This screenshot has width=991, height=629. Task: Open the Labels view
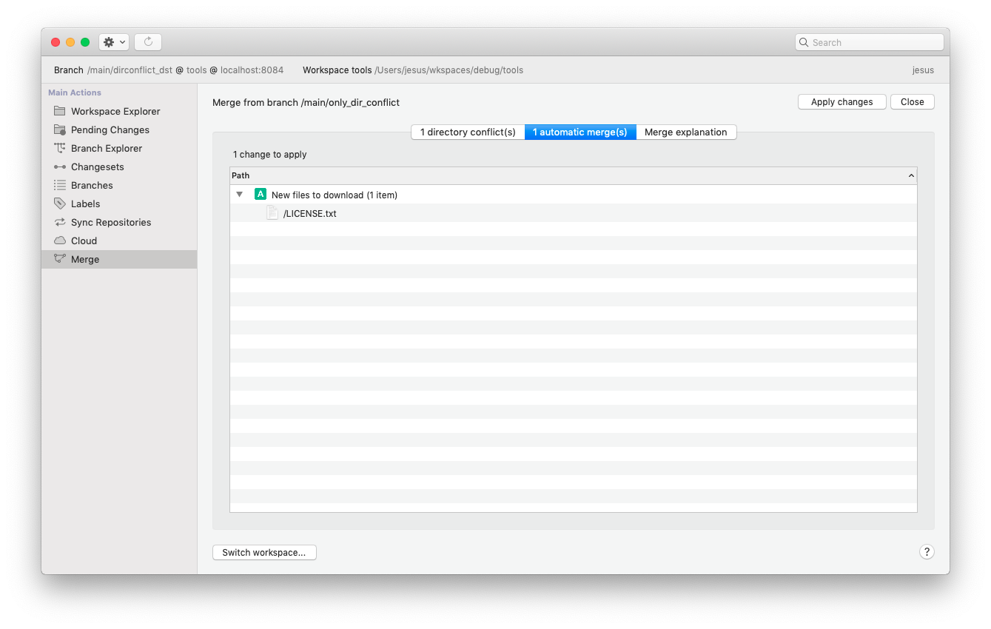pos(87,203)
